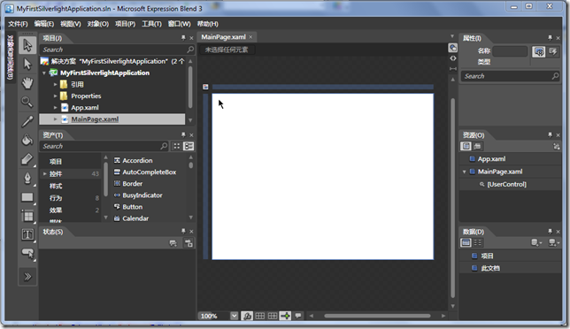Open the 编辑(E) menu
The image size is (570, 329).
click(x=44, y=24)
